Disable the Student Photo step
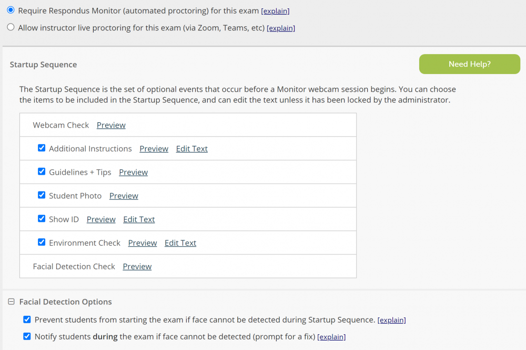 click(42, 195)
